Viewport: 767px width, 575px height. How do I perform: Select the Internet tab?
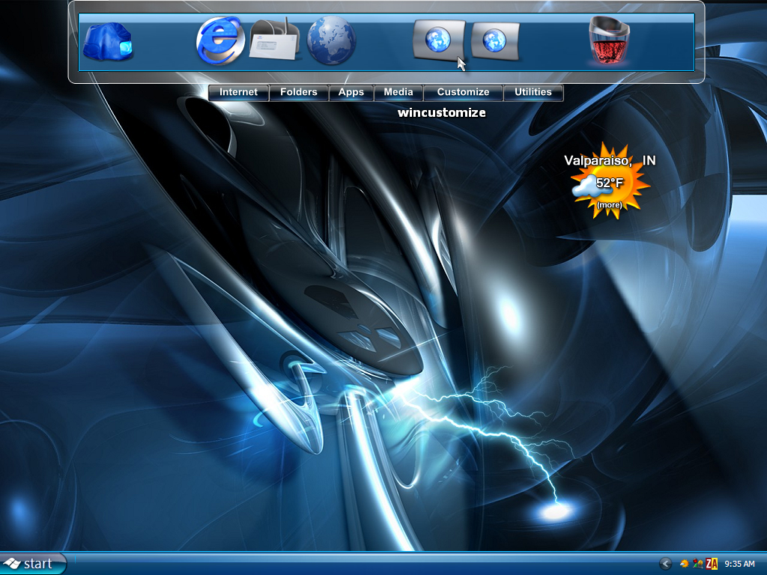pos(238,92)
